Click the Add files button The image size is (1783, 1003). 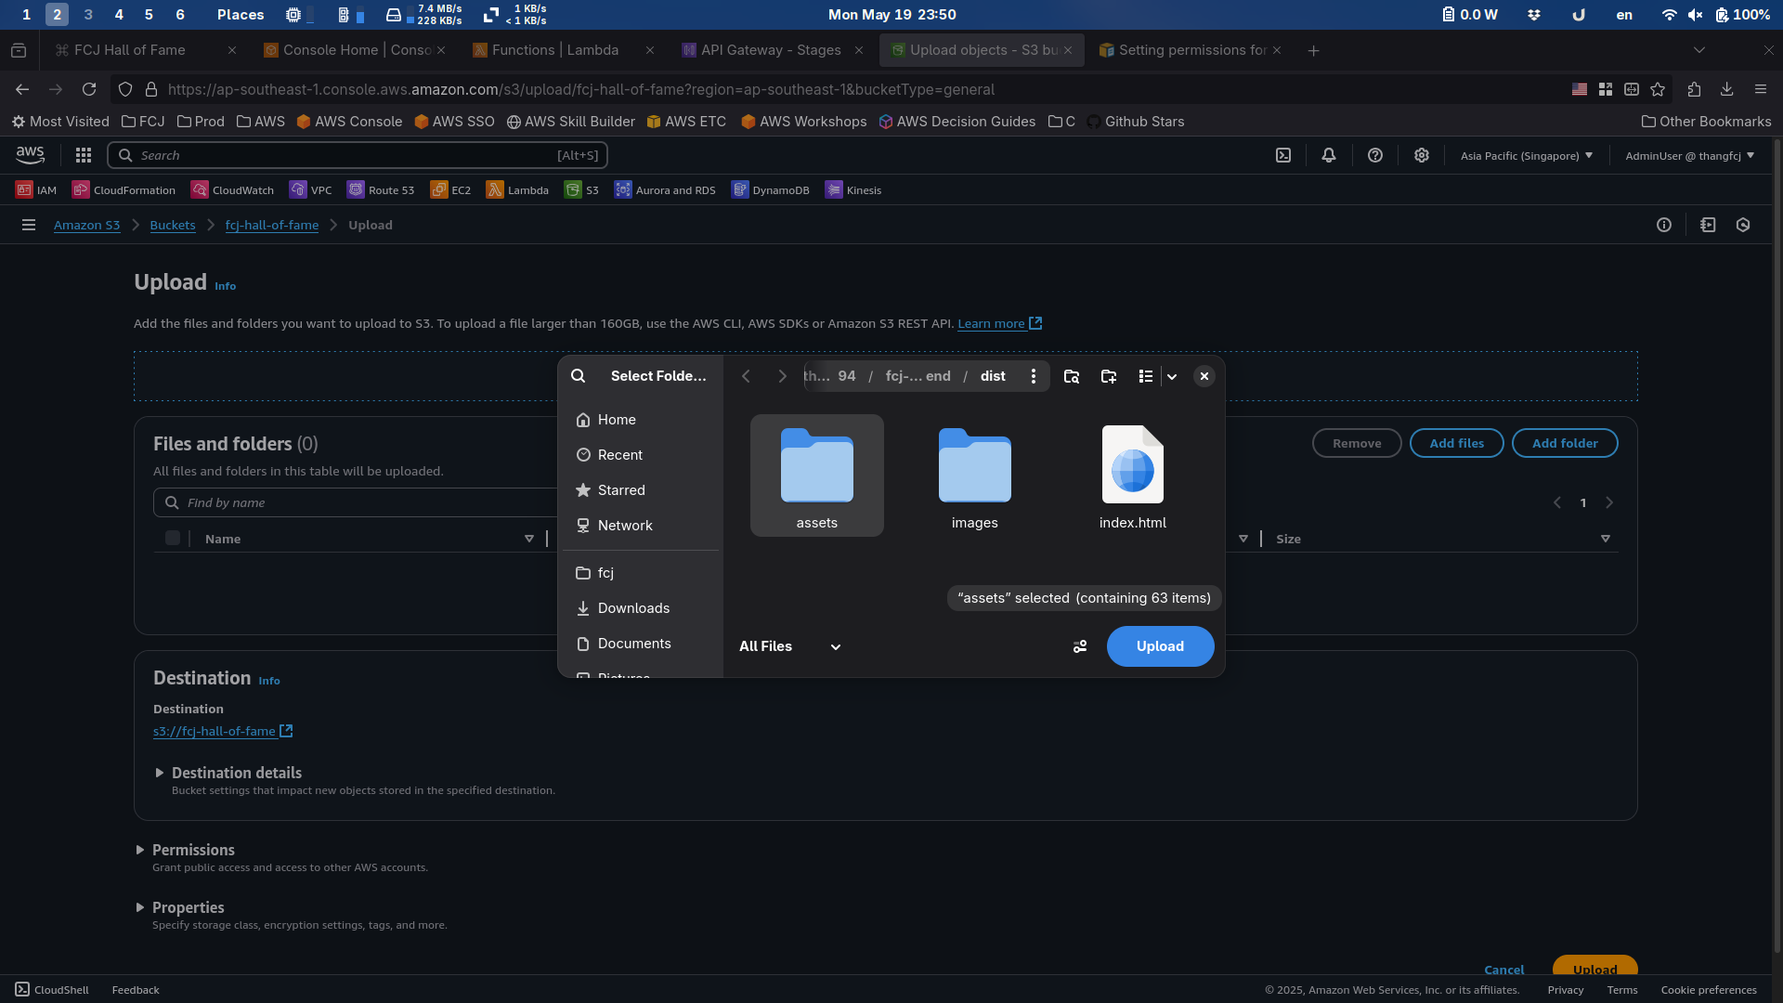1457,443
